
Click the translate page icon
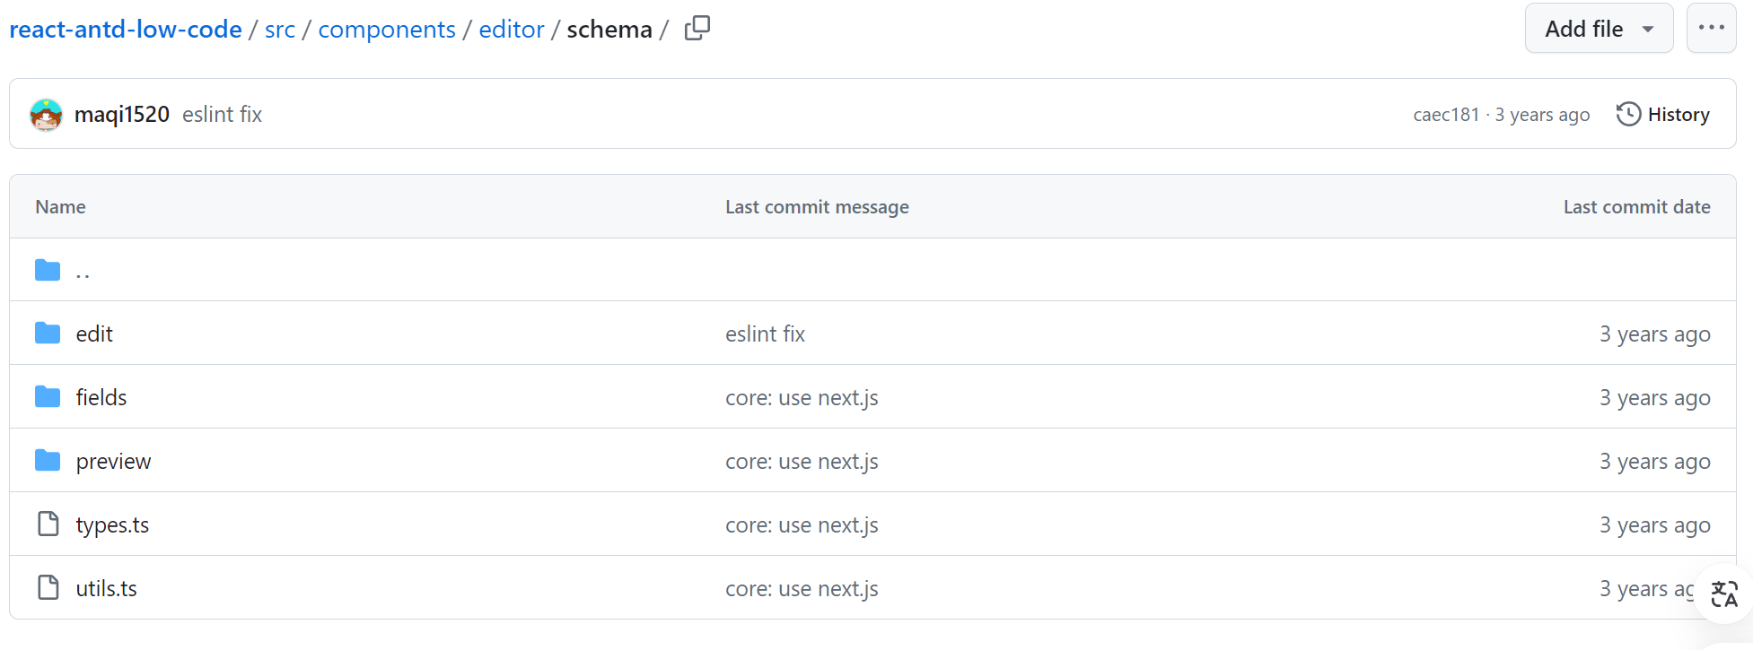[1723, 594]
